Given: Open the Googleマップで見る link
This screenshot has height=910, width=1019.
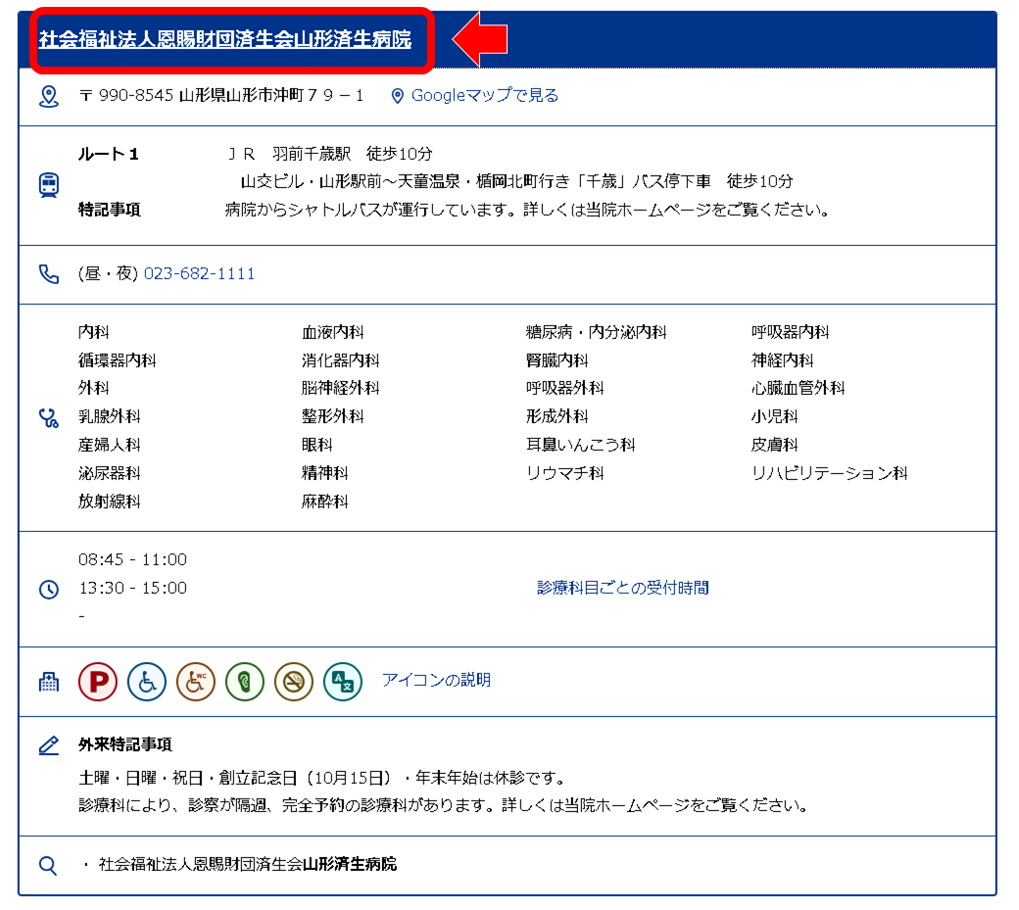Looking at the screenshot, I should [x=485, y=95].
